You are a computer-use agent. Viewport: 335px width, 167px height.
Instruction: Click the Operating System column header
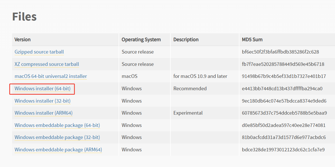(141, 40)
